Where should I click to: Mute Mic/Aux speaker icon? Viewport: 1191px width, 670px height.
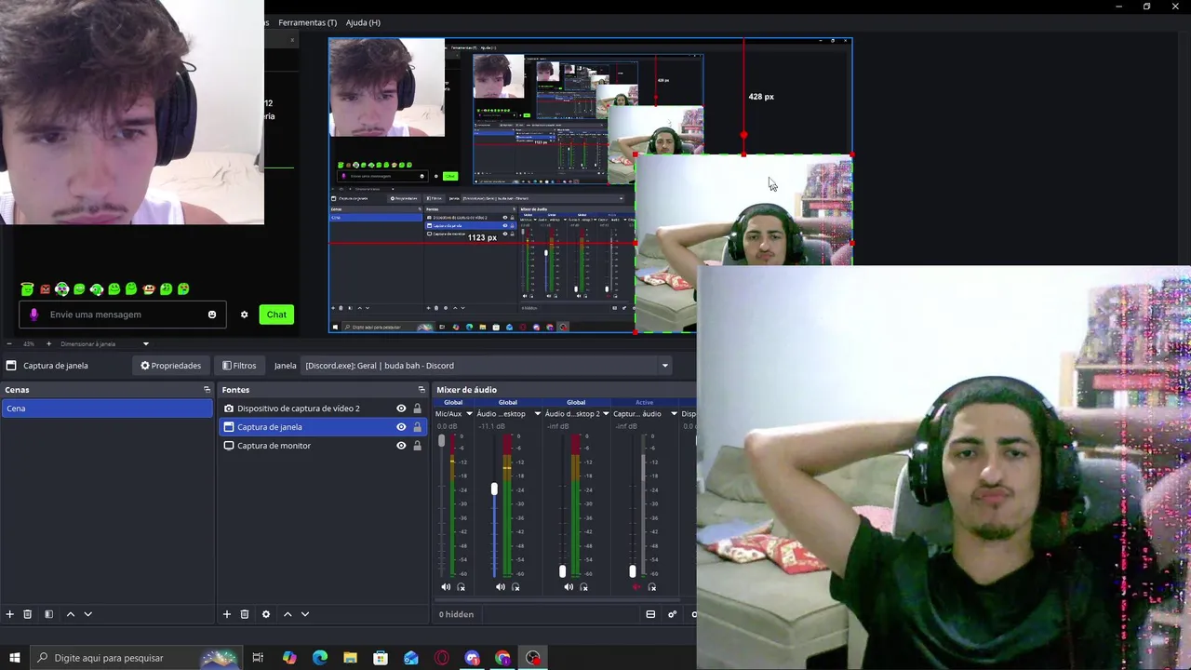coord(445,587)
